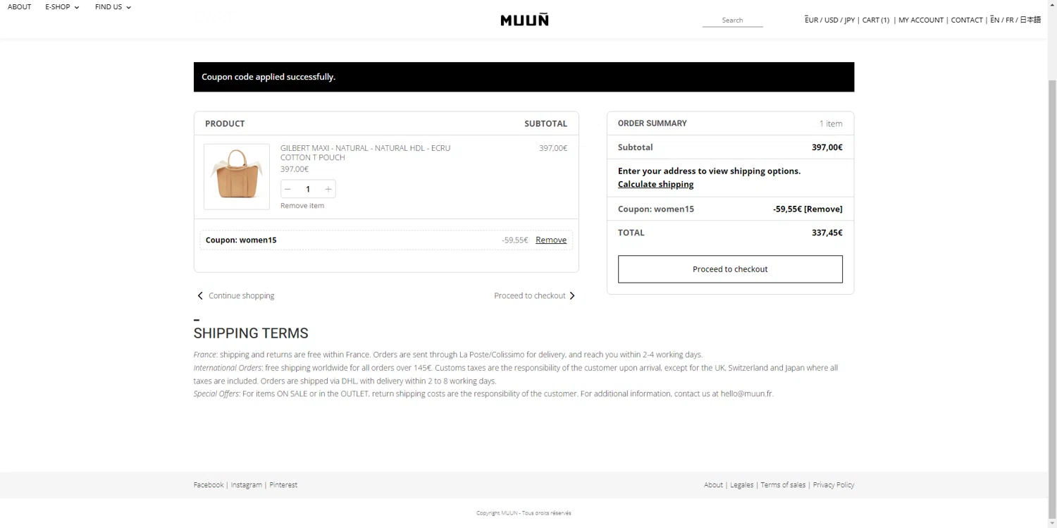Open the Gilbert Maxi bag thumbnail
Screen dimensions: 1057x528
237,176
